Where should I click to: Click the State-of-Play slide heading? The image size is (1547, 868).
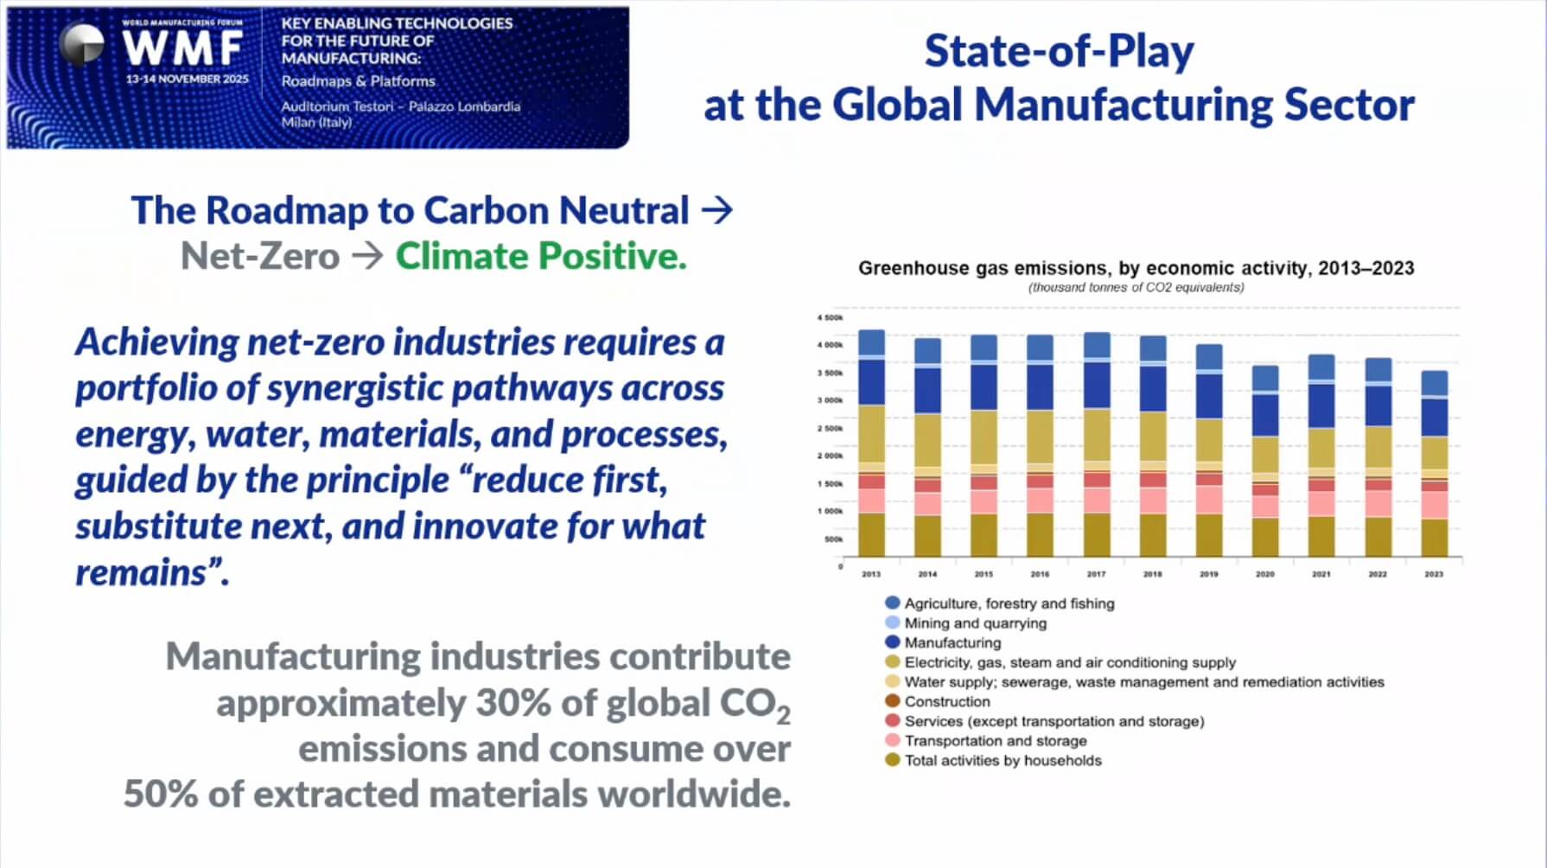pos(1059,51)
